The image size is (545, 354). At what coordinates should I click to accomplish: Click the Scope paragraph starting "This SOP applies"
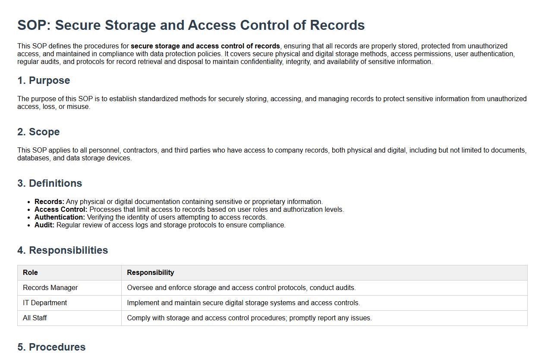[272, 154]
